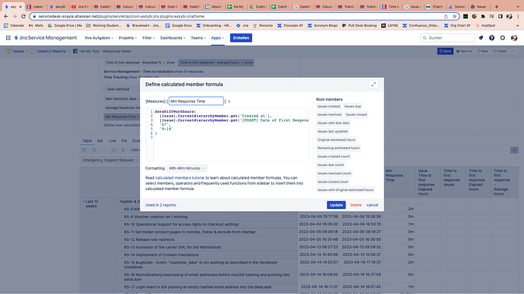Click the Open report button
The image size is (524, 294).
(500, 52)
